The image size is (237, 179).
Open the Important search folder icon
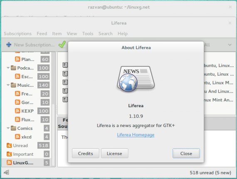tap(9, 154)
